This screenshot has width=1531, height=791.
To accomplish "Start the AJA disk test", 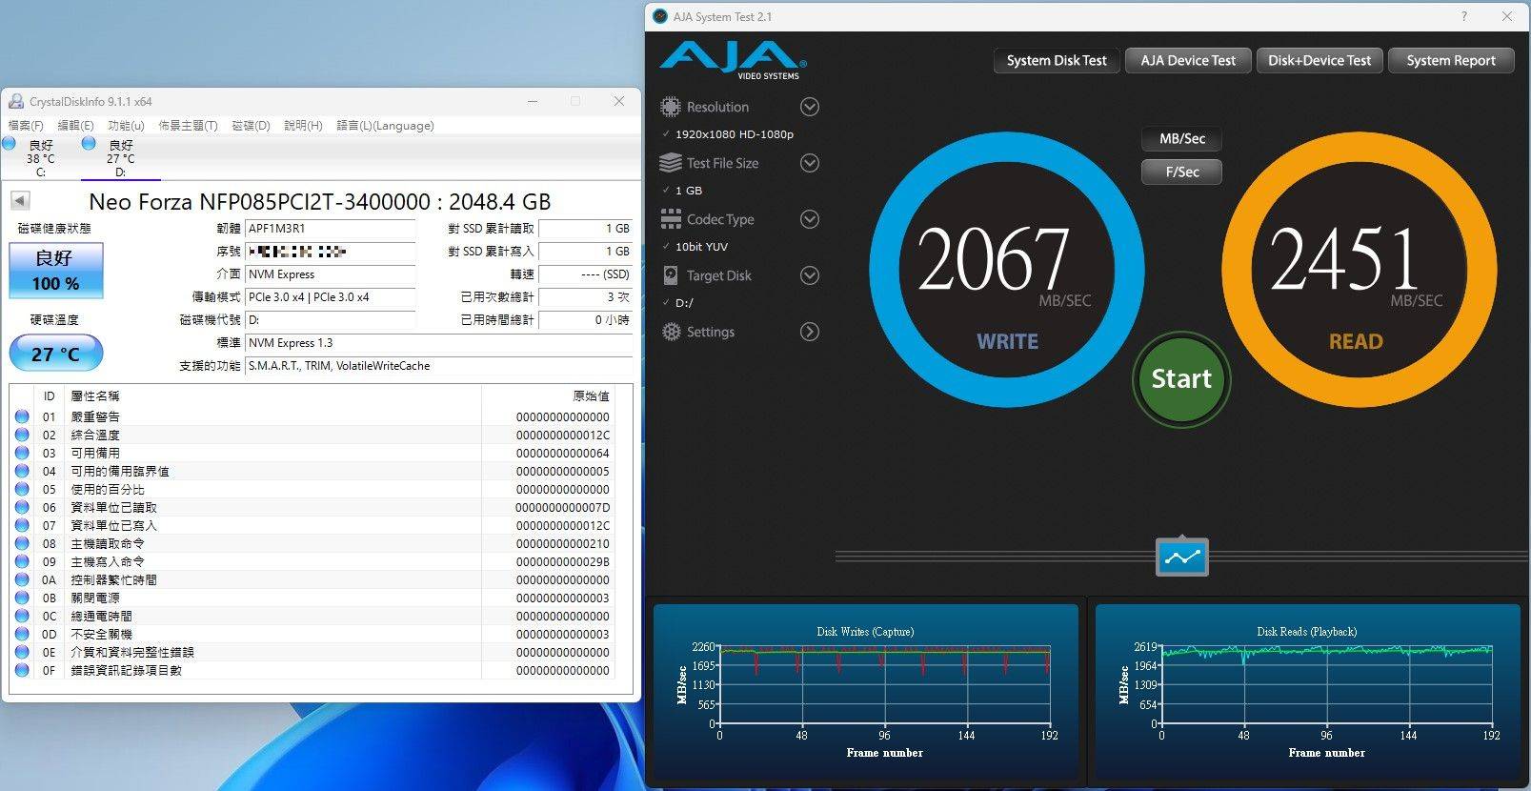I will [x=1181, y=379].
